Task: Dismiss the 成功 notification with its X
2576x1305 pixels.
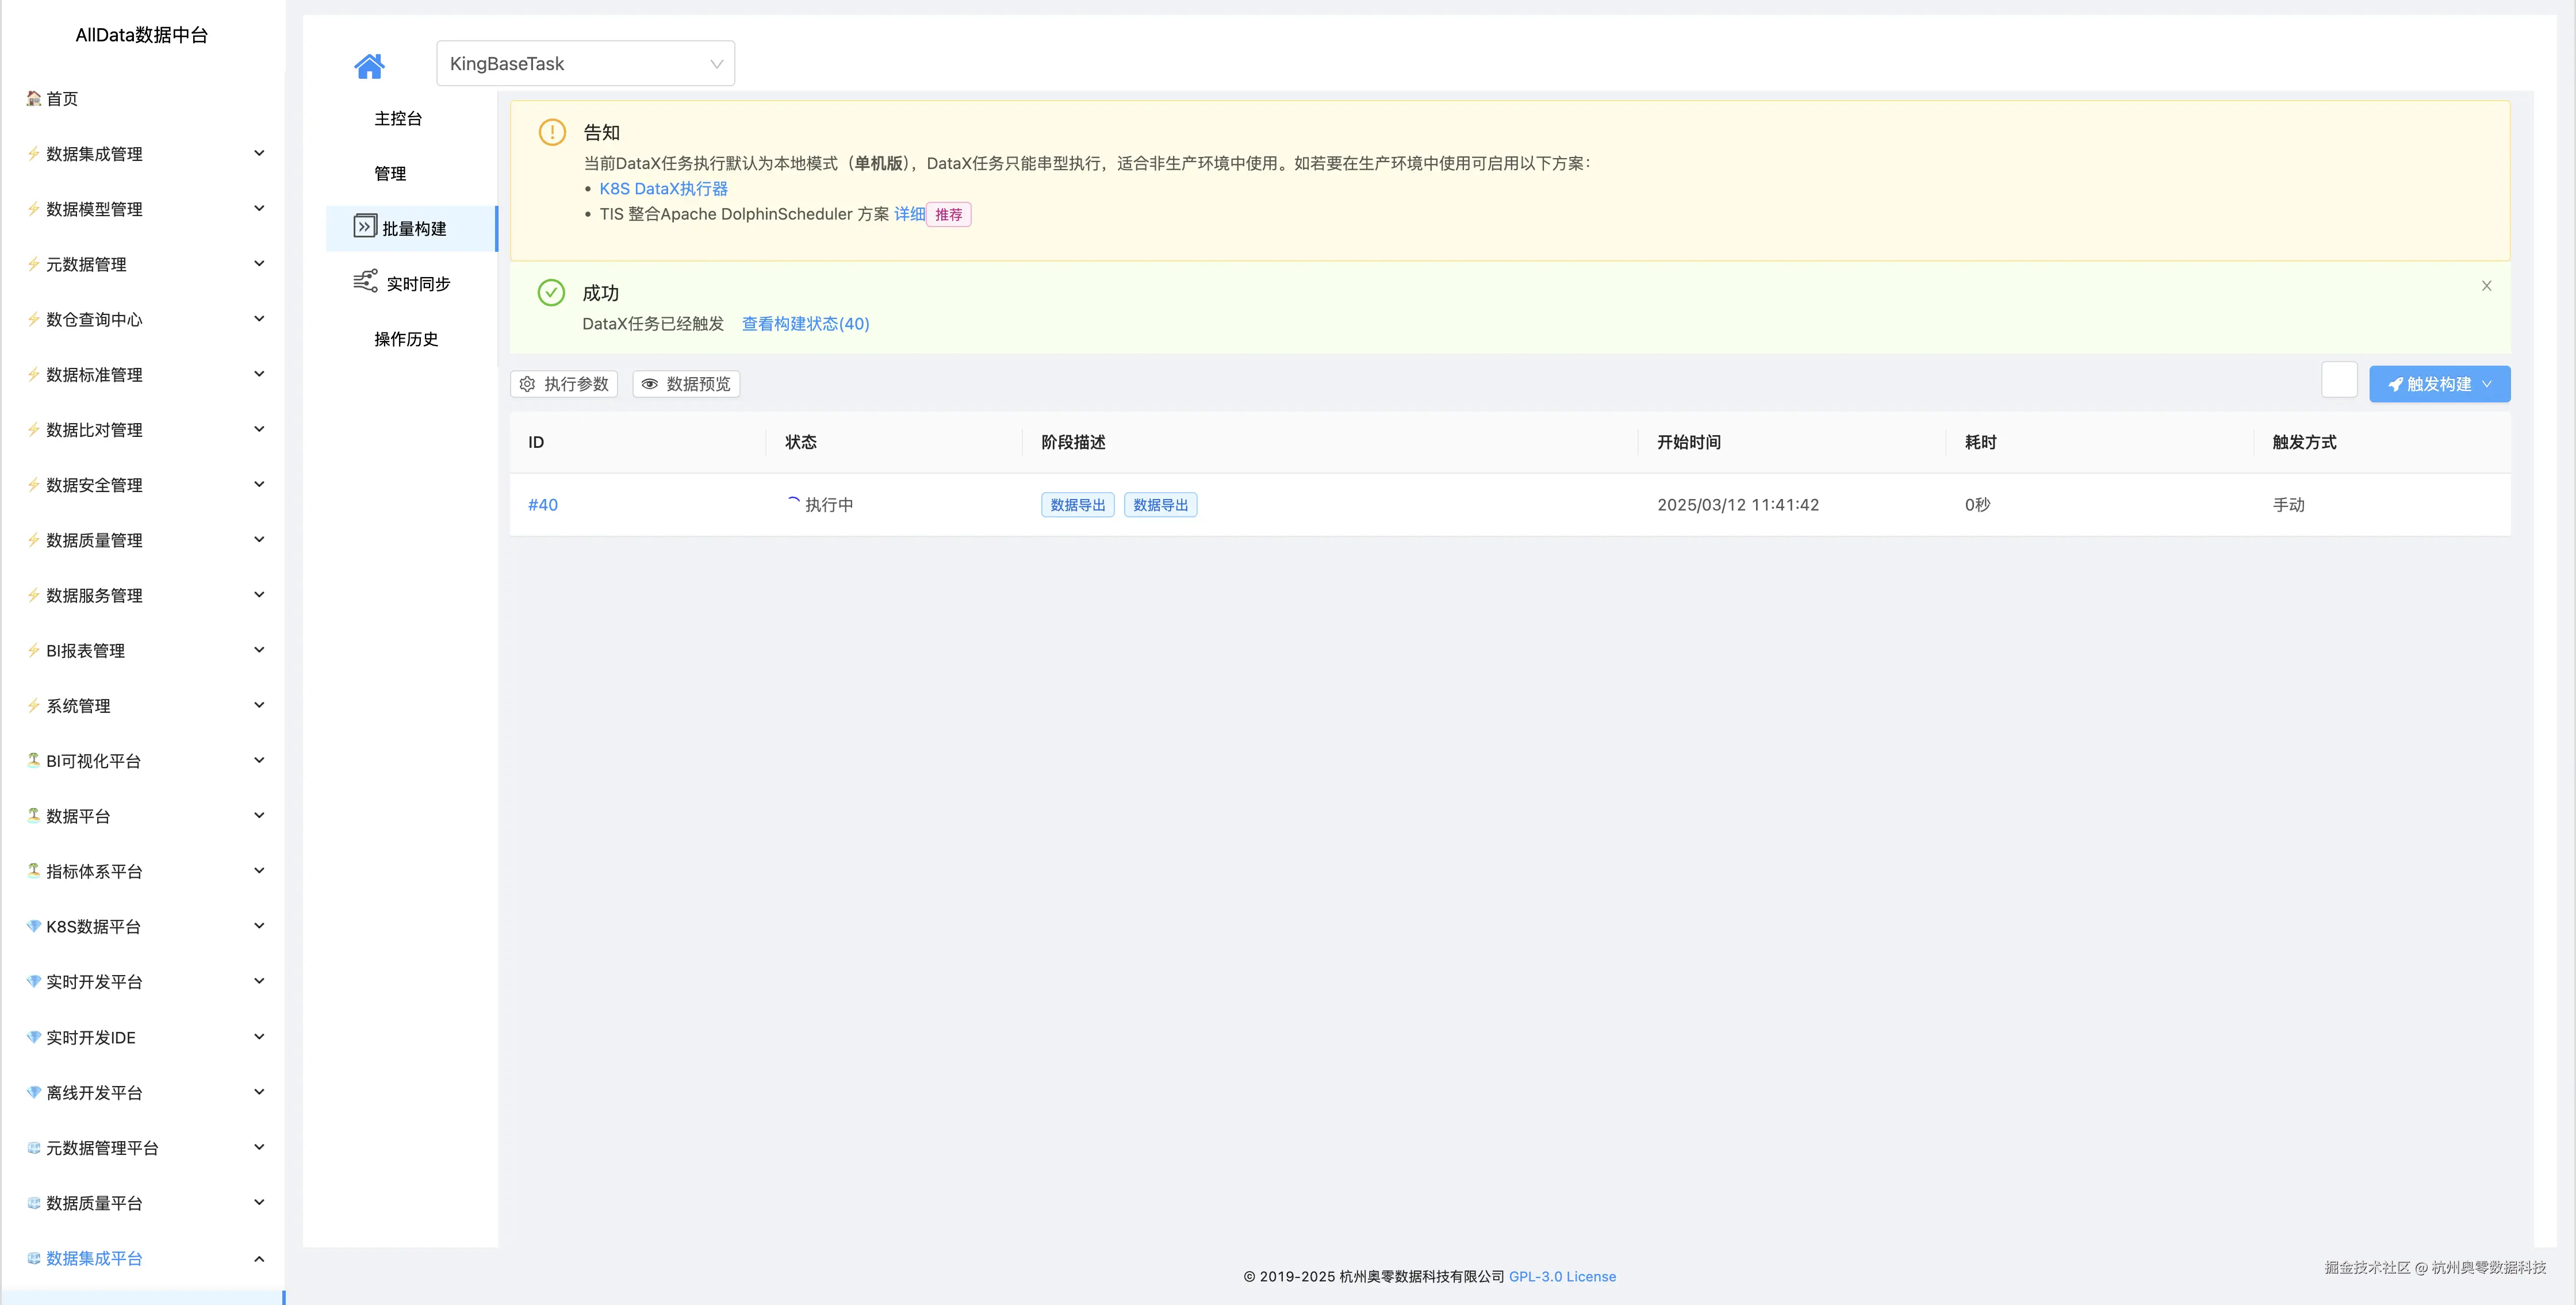Action: 2487,285
